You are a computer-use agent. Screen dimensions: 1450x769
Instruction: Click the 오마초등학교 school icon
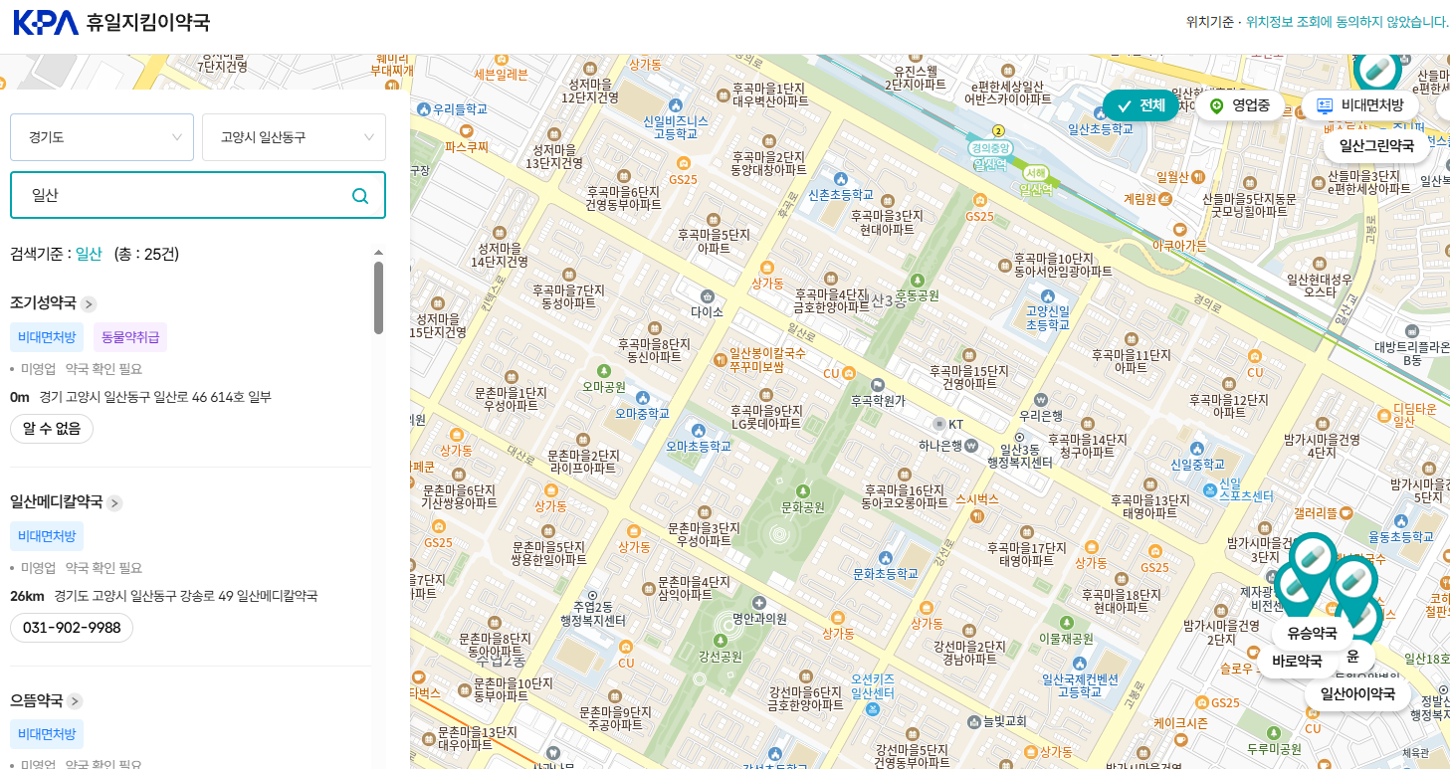click(698, 430)
